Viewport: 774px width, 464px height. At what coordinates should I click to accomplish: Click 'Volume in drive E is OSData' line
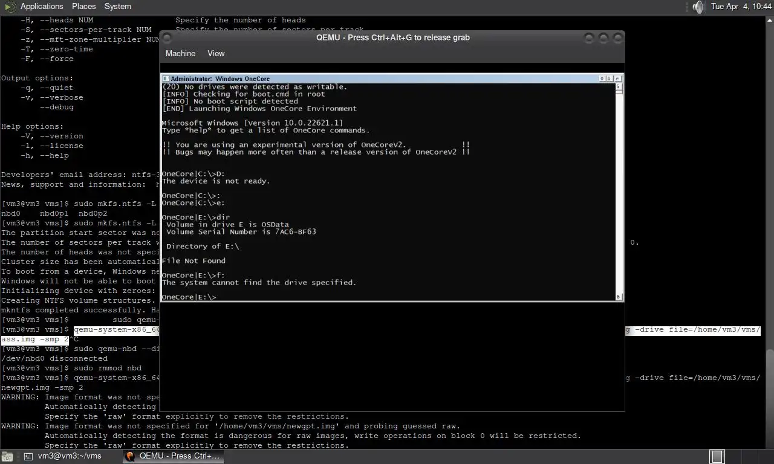(227, 224)
